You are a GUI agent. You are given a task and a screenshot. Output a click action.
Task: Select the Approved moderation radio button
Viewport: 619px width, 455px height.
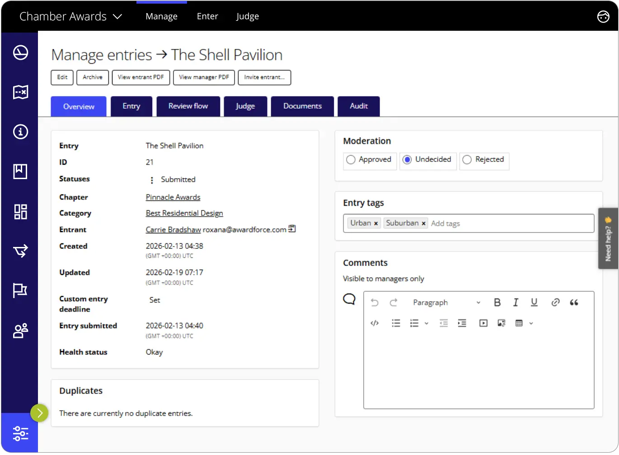coord(351,160)
